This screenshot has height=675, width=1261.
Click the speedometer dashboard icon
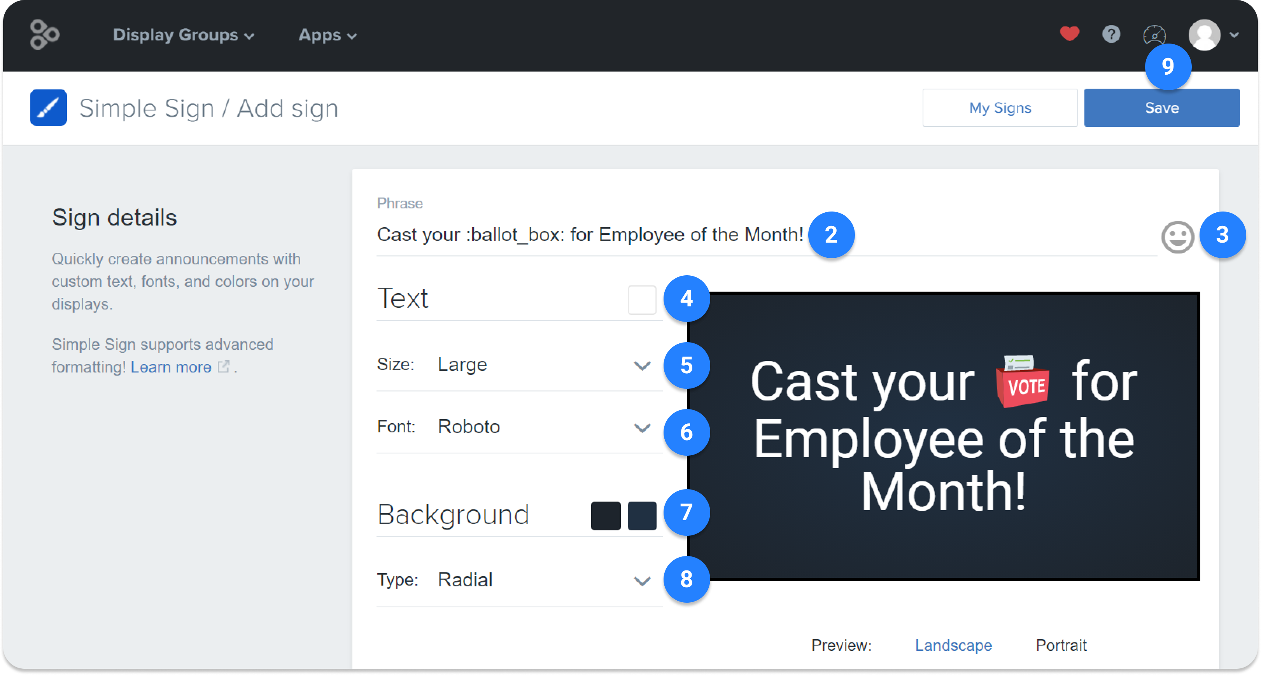[x=1154, y=35]
